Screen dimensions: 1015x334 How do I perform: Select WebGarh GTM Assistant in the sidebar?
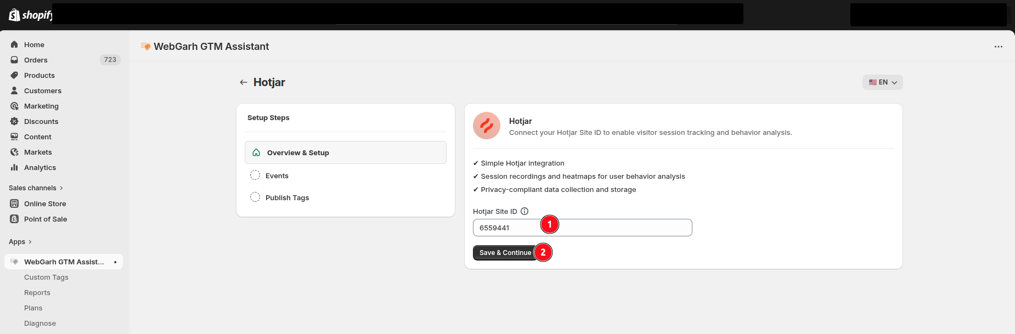(64, 262)
